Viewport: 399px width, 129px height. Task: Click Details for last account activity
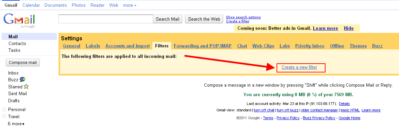(344, 104)
